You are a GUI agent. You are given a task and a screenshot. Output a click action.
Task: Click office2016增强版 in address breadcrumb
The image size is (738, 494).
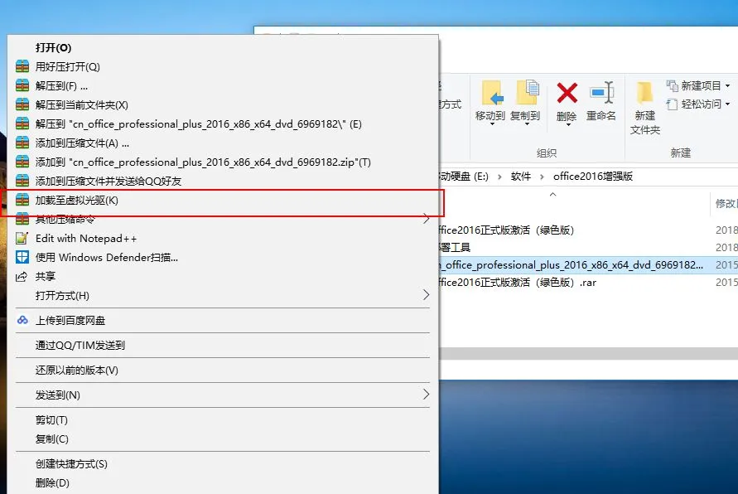(x=592, y=177)
